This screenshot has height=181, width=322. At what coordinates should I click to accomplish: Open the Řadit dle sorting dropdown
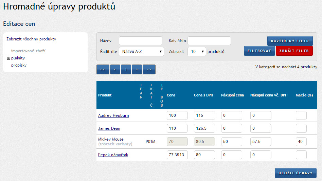point(141,52)
